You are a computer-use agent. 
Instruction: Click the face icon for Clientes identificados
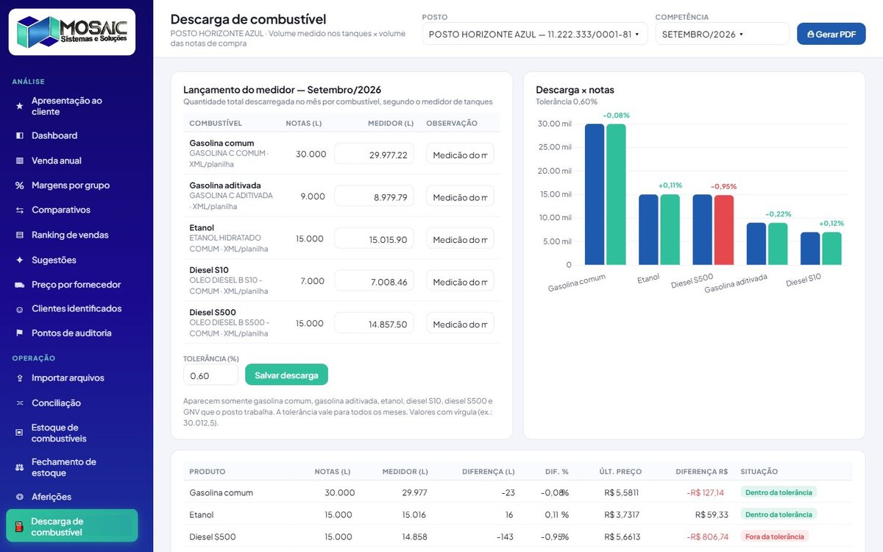point(20,309)
